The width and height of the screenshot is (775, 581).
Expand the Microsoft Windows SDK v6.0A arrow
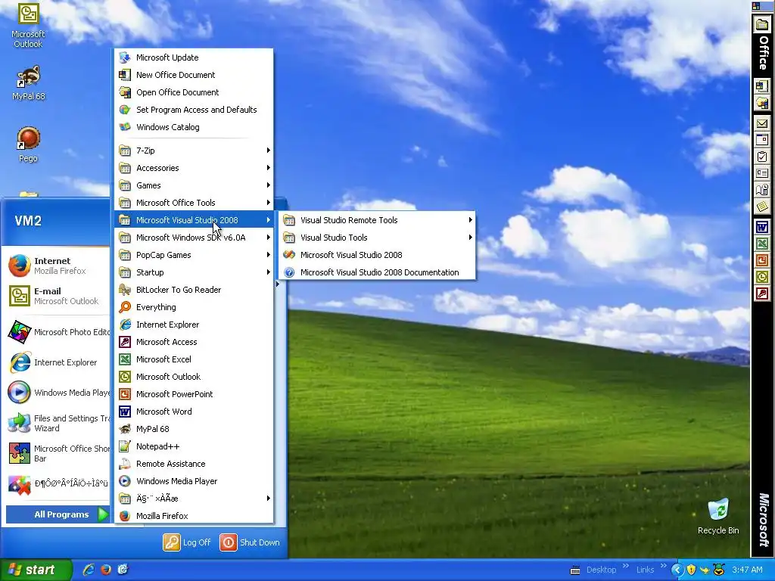click(x=269, y=238)
